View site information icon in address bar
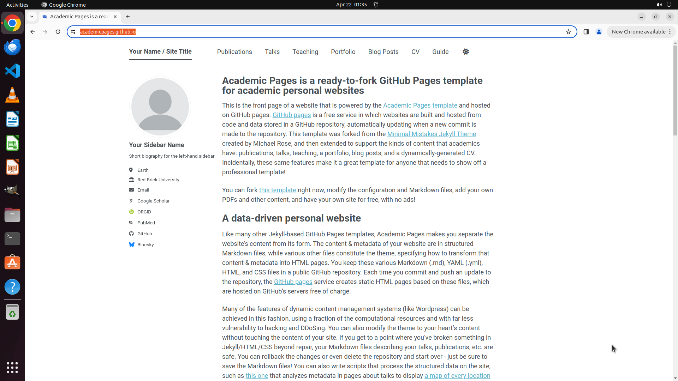The width and height of the screenshot is (678, 381). tap(73, 32)
